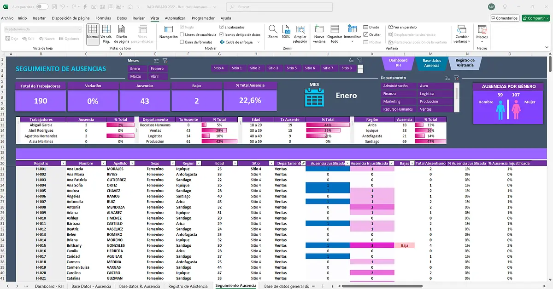This screenshot has width=553, height=289.
Task: Clear the Meses slicer filter icon
Action: point(165,61)
